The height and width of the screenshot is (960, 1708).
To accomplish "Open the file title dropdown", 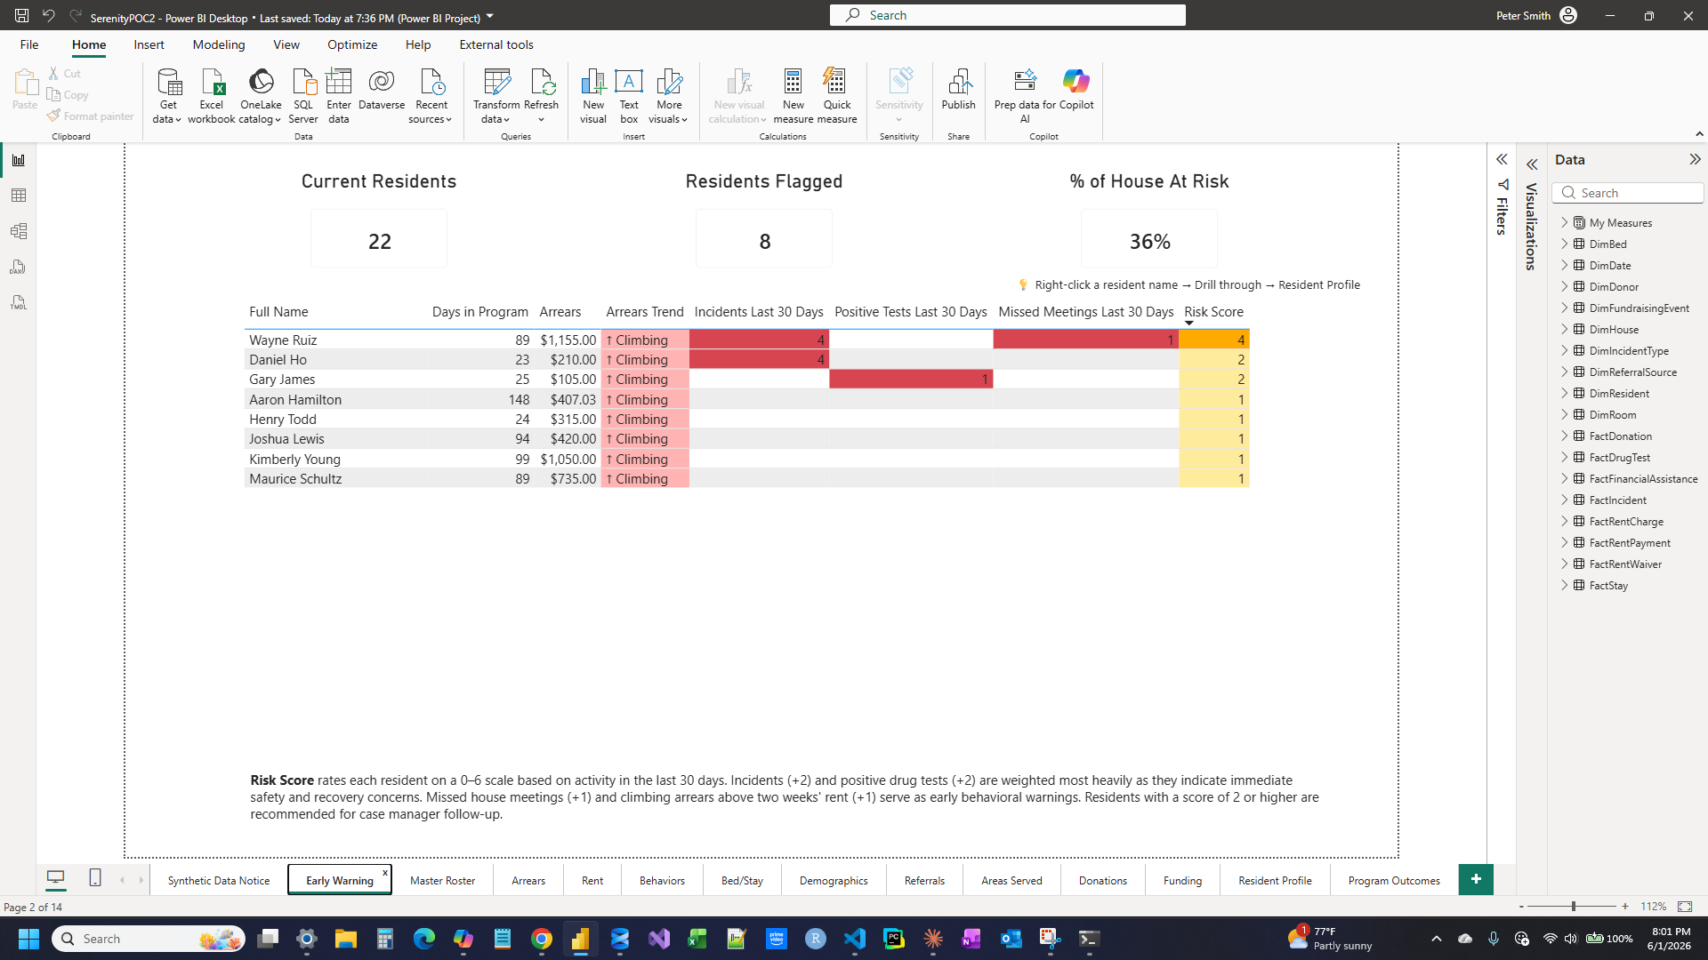I will point(490,16).
